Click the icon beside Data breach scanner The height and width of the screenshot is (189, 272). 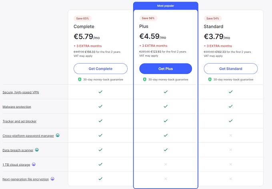point(37,150)
